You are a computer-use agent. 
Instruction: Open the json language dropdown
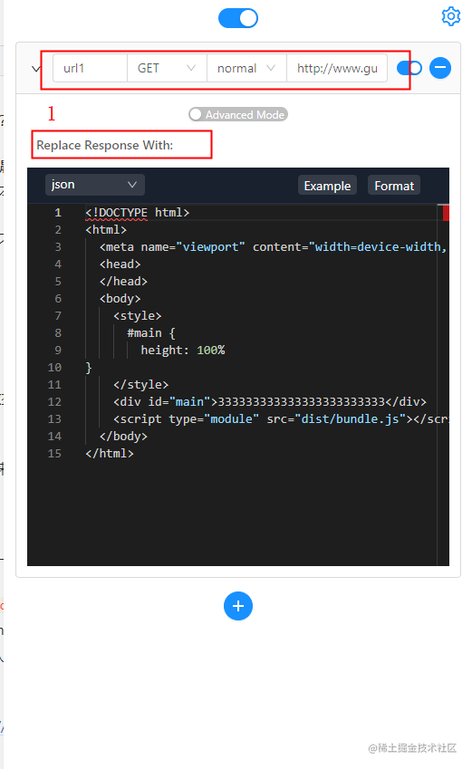[x=95, y=185]
